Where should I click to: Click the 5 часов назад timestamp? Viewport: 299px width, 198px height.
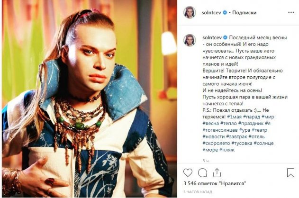click(198, 192)
